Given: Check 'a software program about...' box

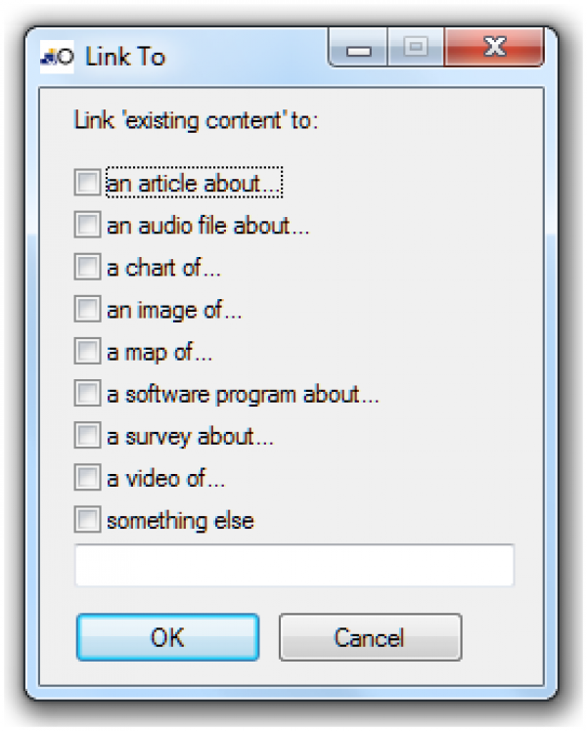Looking at the screenshot, I should click(87, 393).
